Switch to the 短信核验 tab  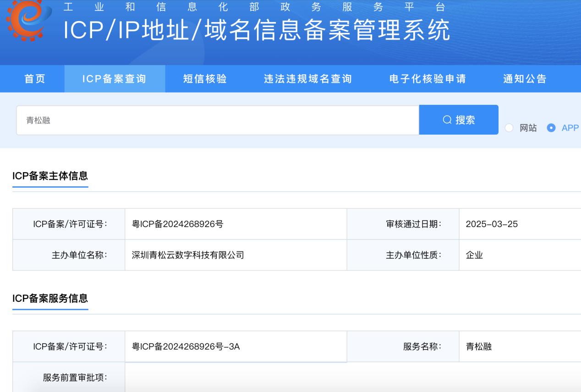[x=205, y=79]
